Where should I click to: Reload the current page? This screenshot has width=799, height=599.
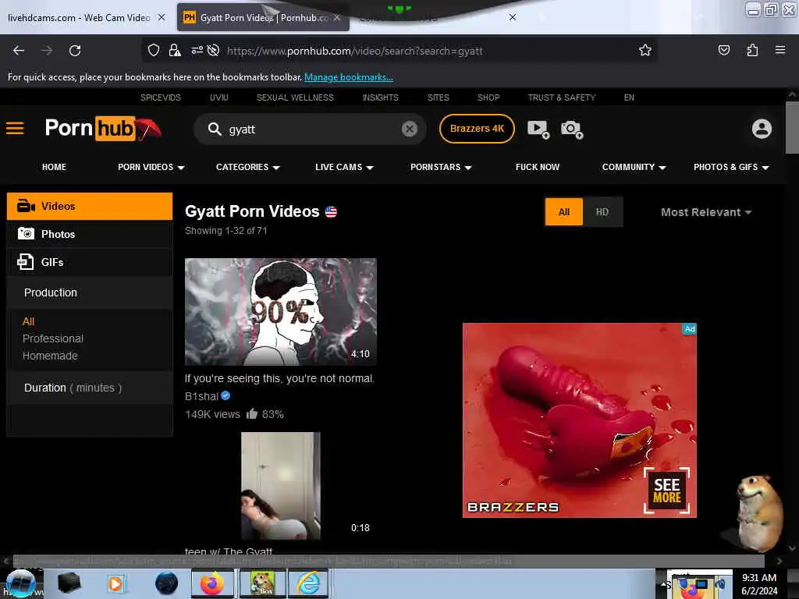point(75,51)
